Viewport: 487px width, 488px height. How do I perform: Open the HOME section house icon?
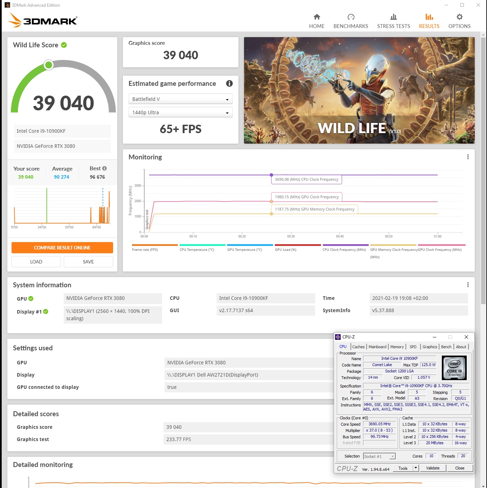tap(317, 17)
